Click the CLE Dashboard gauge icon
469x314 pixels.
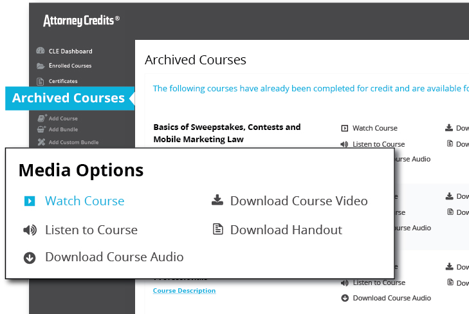41,51
